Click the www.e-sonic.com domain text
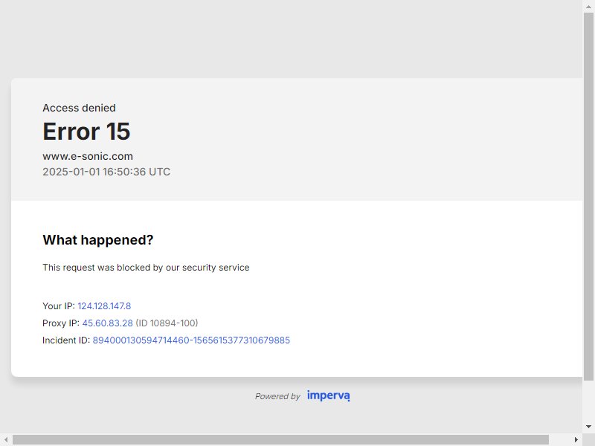The image size is (595, 446). pos(88,156)
